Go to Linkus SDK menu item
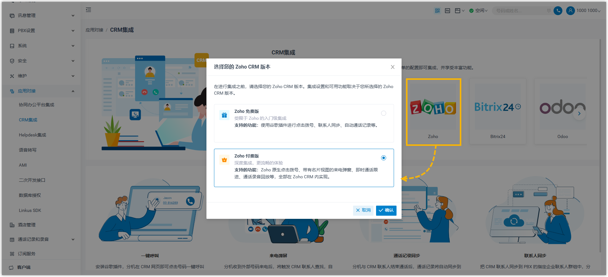 [30, 210]
